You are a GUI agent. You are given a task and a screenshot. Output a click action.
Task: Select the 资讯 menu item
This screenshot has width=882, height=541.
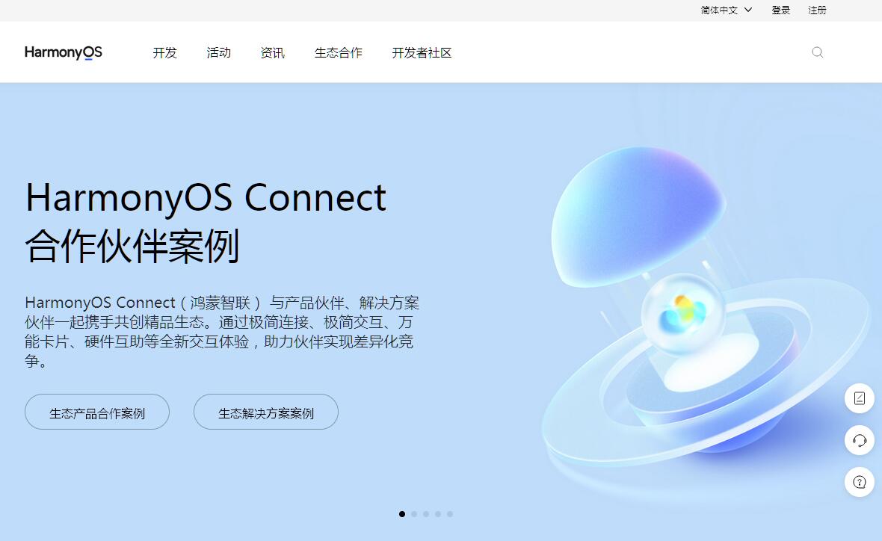click(x=273, y=52)
